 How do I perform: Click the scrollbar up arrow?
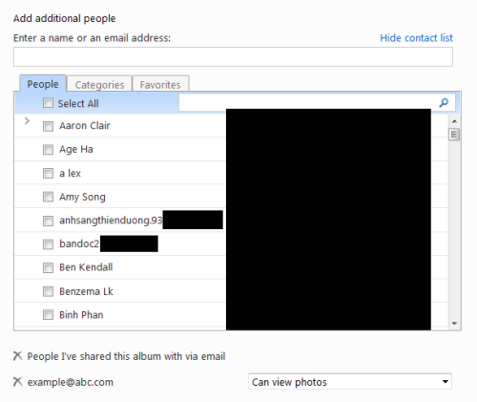point(454,121)
